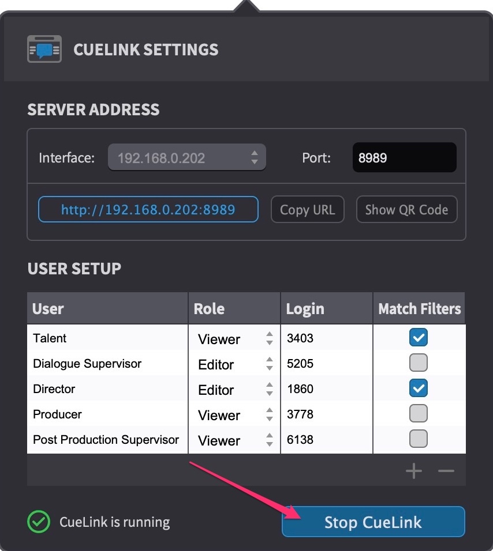The width and height of the screenshot is (493, 551).
Task: Click login code 5205
Action: (300, 363)
